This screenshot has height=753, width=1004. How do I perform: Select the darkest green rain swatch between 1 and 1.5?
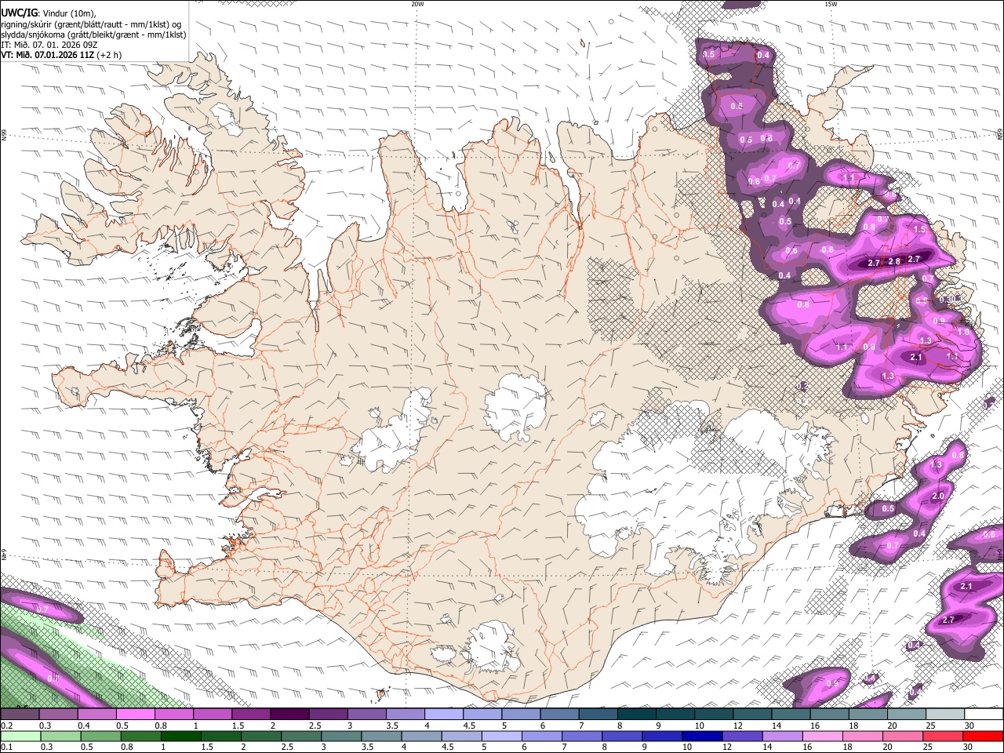pos(180,736)
